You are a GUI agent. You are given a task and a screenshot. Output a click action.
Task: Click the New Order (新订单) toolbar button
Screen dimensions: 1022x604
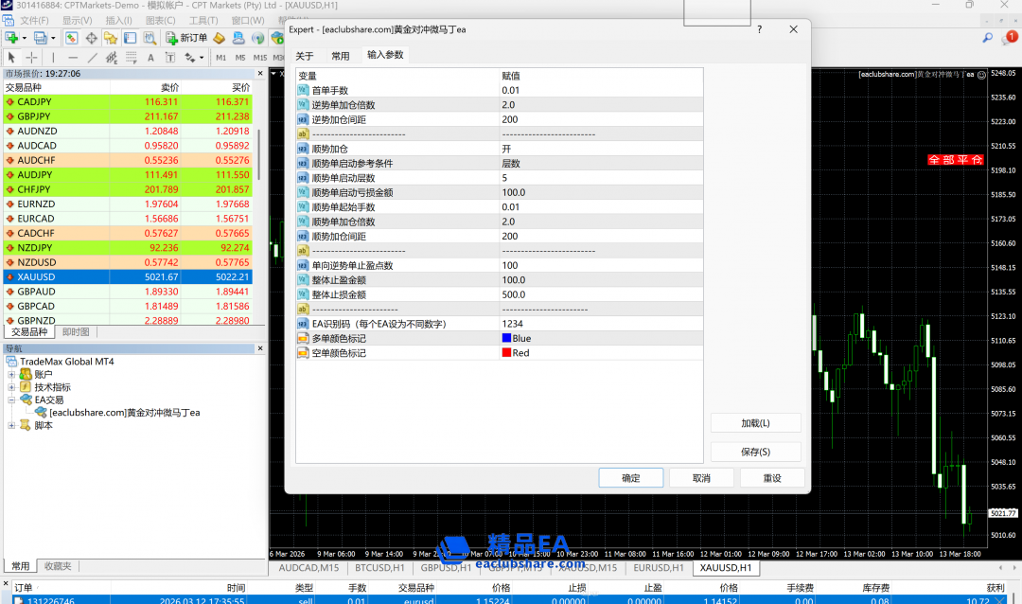click(186, 38)
